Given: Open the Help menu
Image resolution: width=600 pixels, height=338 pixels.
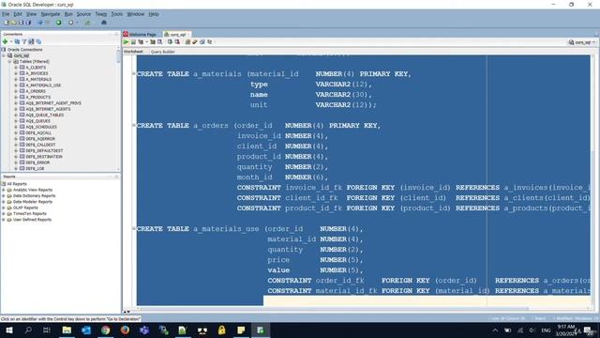Looking at the screenshot, I should 154,14.
